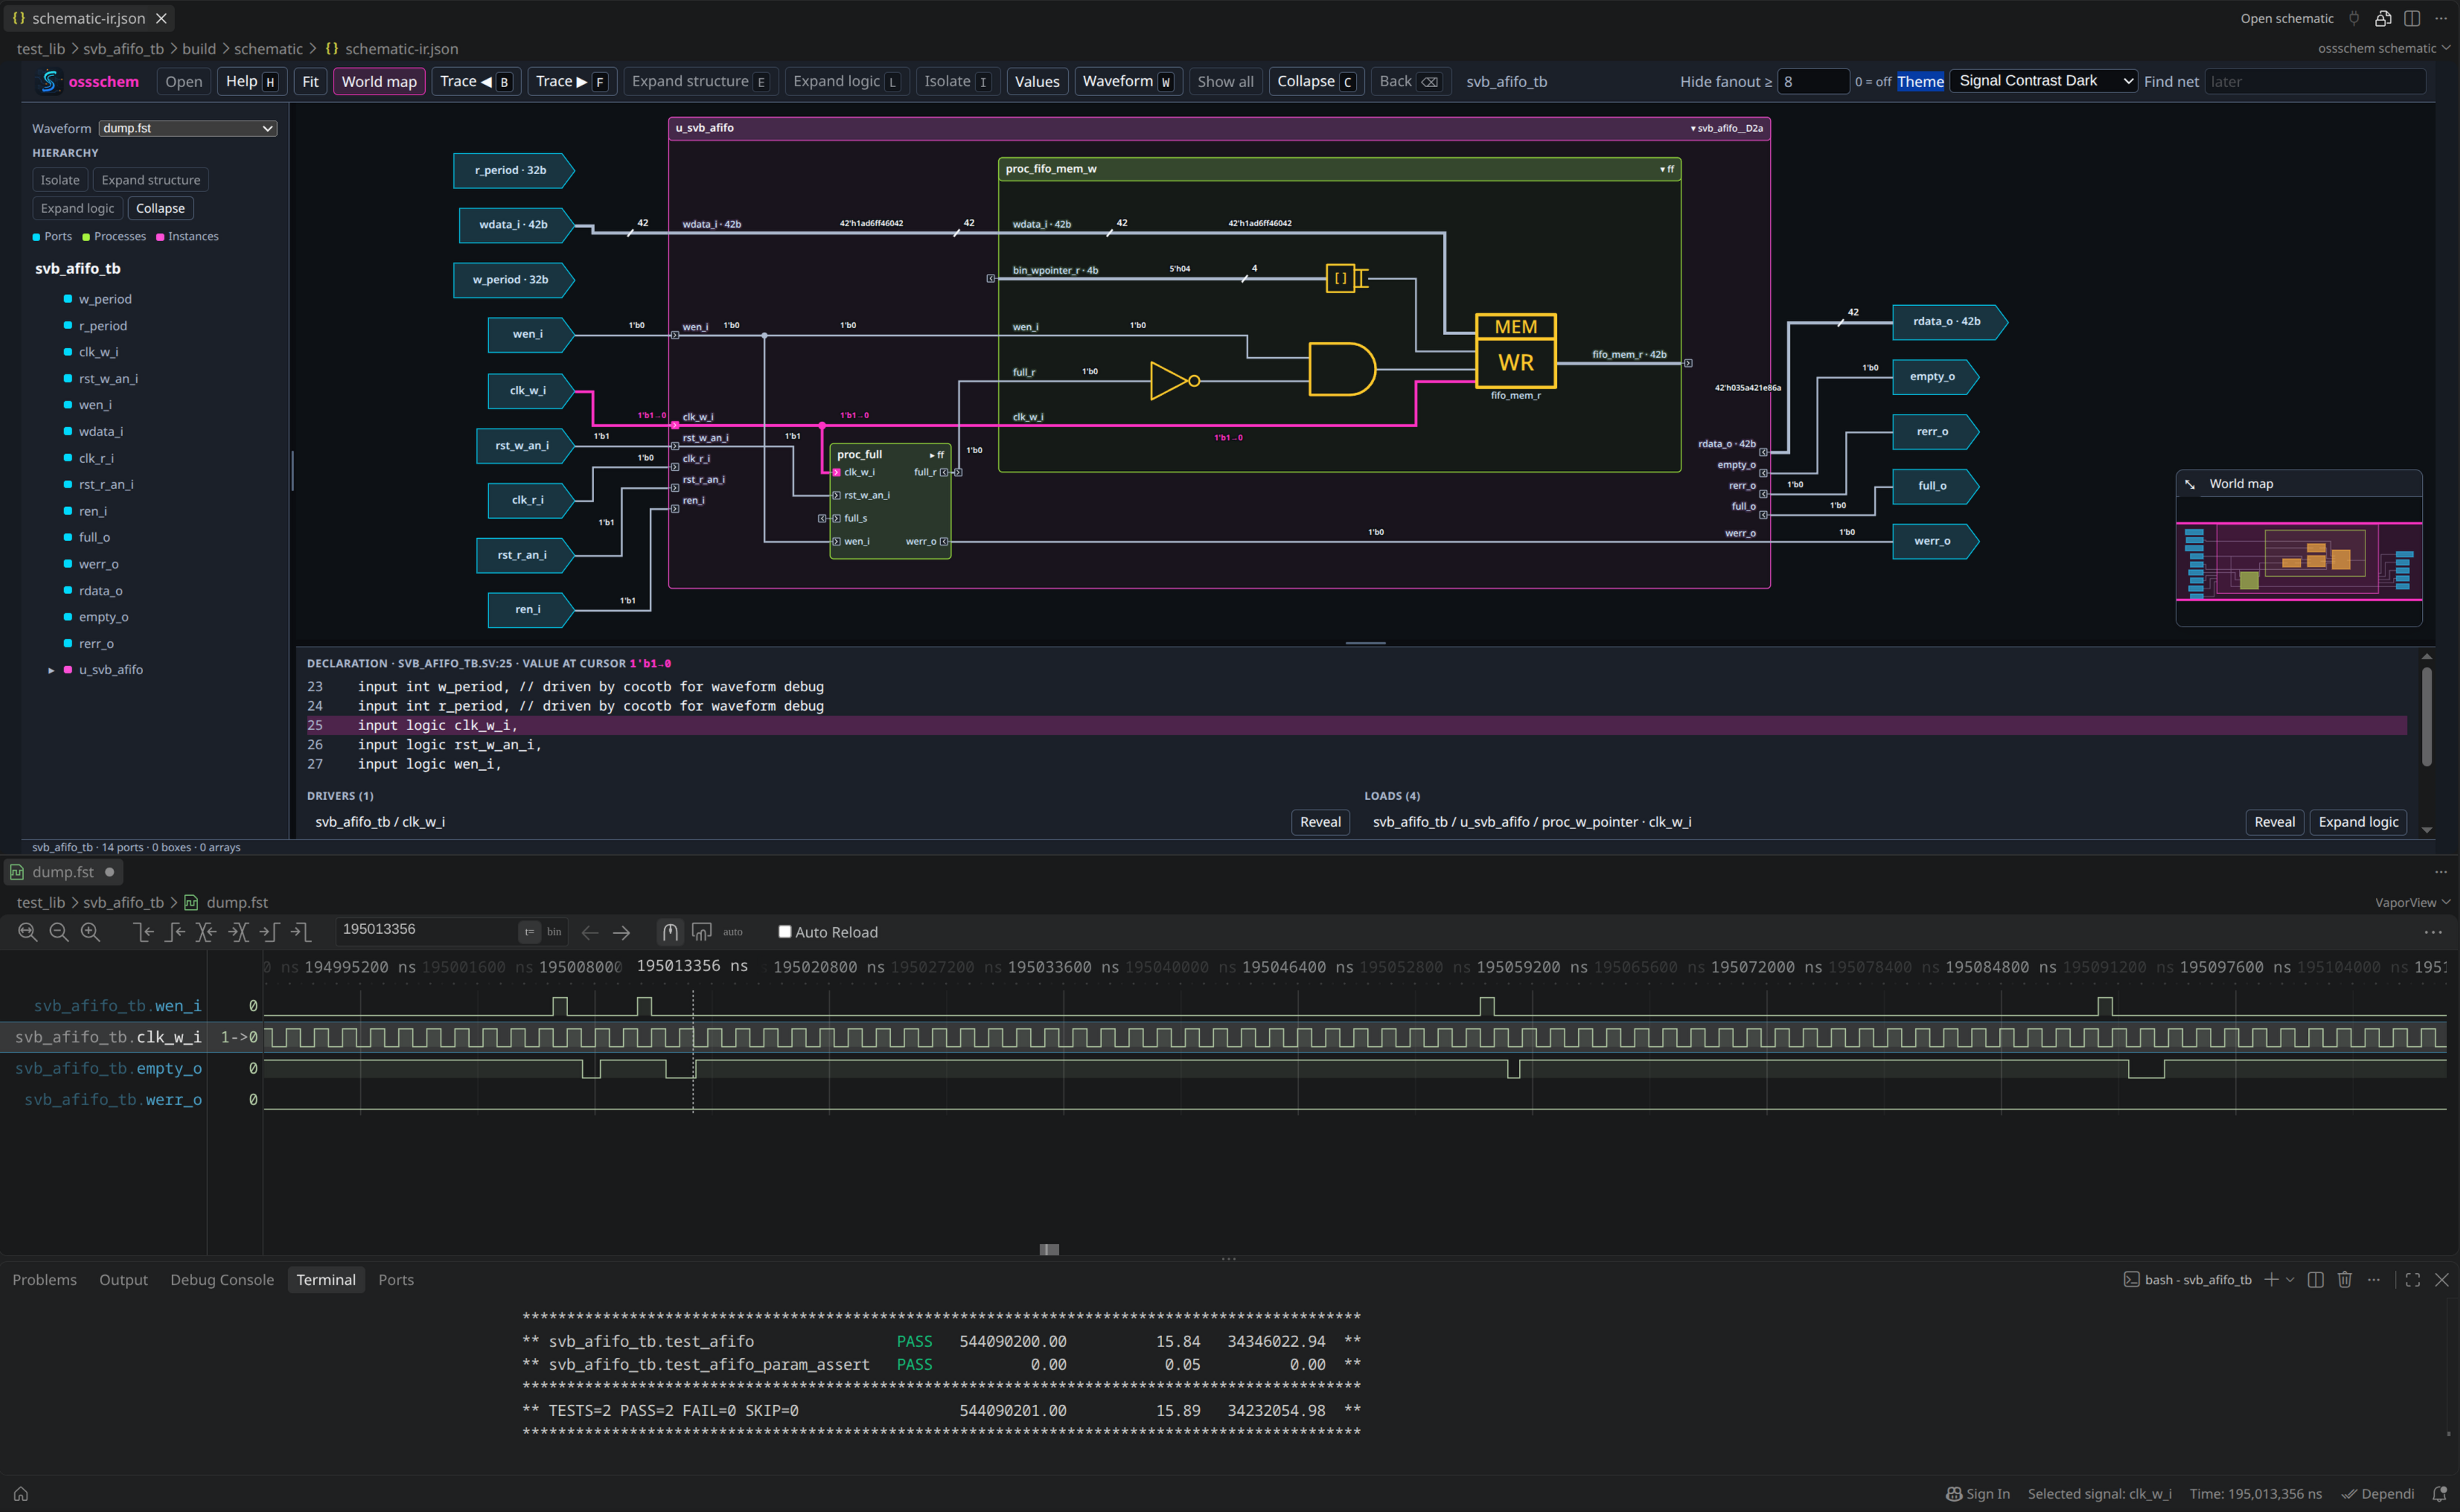Toggle Waveform panel with W button
The width and height of the screenshot is (2460, 1512).
(x=1128, y=82)
